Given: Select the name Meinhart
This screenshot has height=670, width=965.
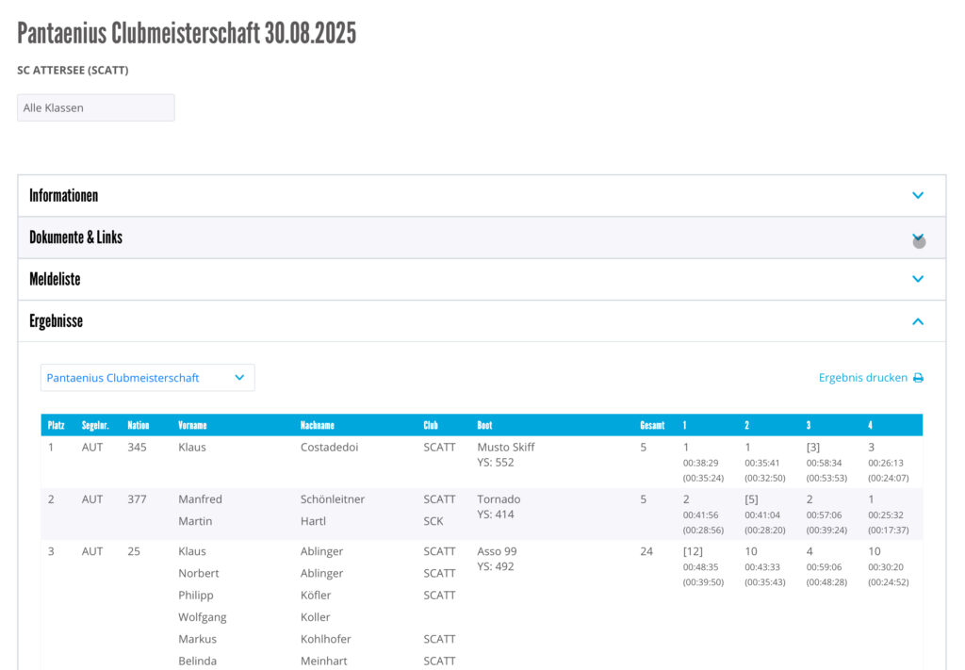Looking at the screenshot, I should coord(324,661).
